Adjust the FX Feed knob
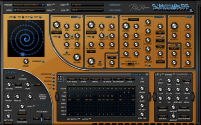This screenshot has width=201, height=125. (x=178, y=89)
